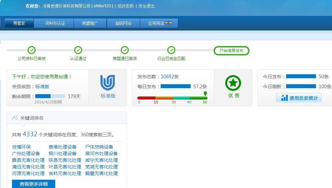
Task: Click the 50条 today's publish count
Action: (x=324, y=77)
